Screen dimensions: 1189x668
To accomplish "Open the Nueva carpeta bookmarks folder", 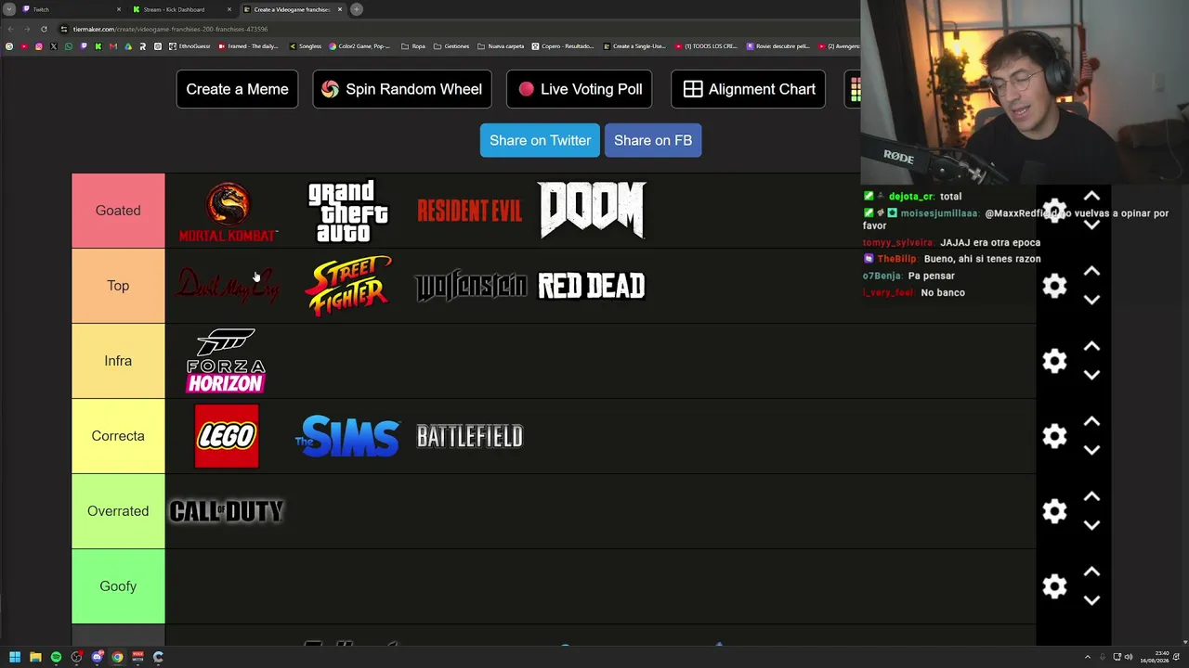I will (x=502, y=46).
